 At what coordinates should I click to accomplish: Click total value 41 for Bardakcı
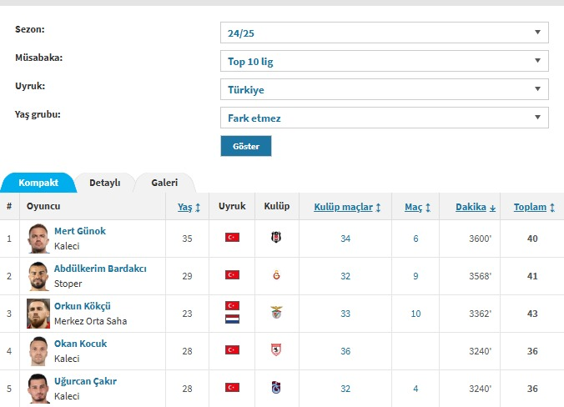coord(532,276)
